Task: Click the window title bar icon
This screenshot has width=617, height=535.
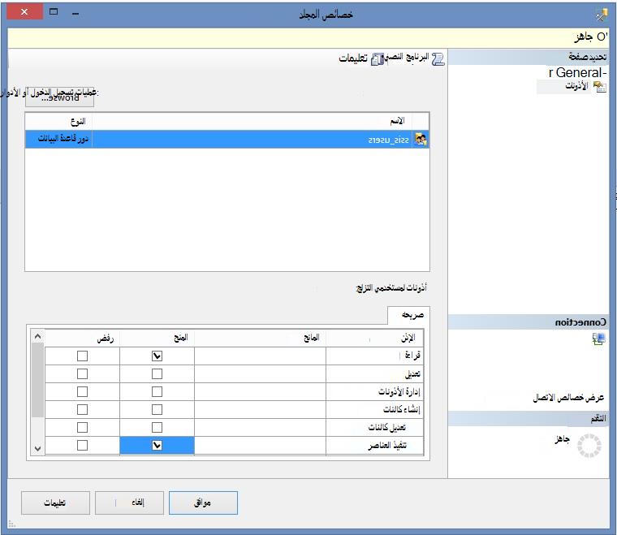Action: 602,15
